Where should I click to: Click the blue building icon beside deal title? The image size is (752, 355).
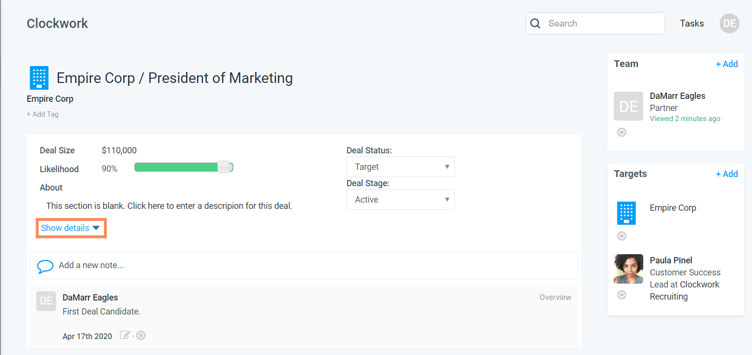39,78
